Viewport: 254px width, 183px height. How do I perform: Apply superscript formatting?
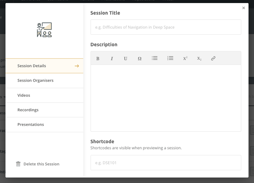tap(185, 58)
